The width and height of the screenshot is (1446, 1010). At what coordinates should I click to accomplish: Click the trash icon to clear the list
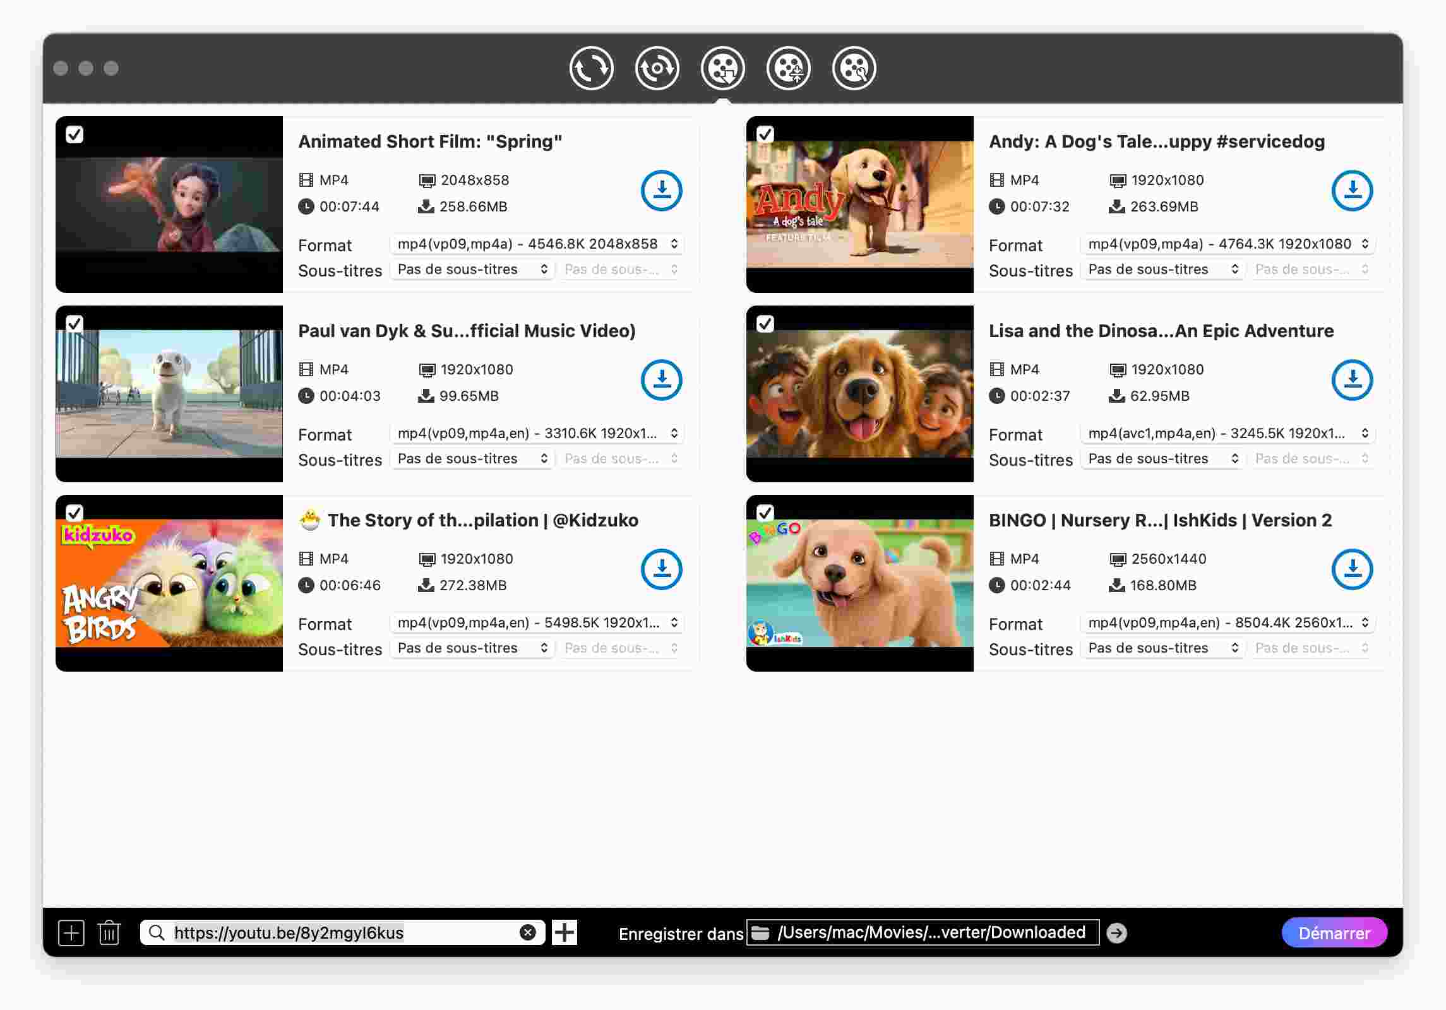109,932
